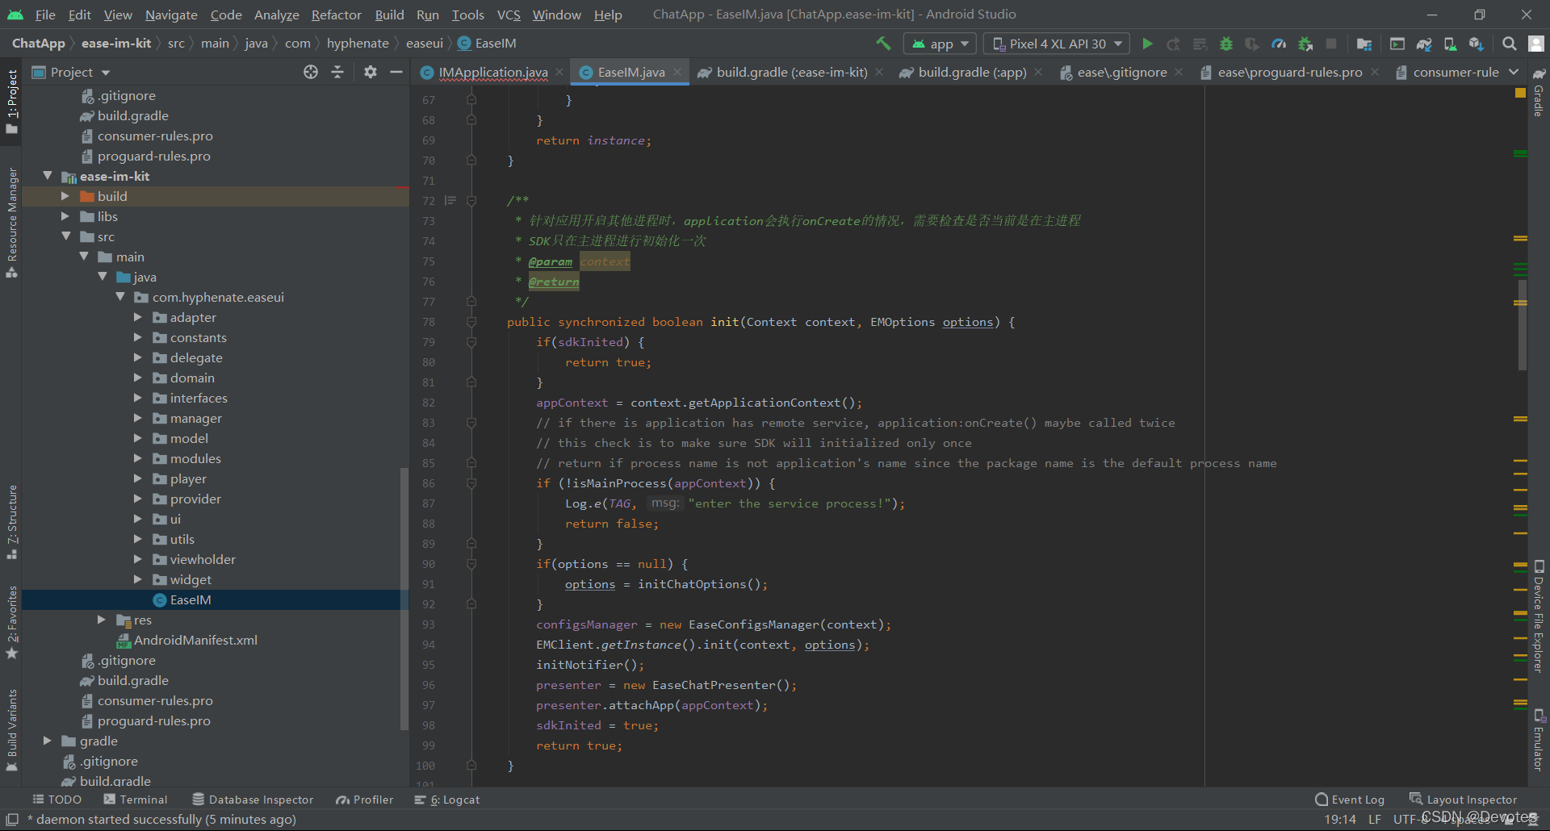The height and width of the screenshot is (831, 1550).
Task: Sync project with Gradle files elephant icon
Action: tap(1424, 44)
